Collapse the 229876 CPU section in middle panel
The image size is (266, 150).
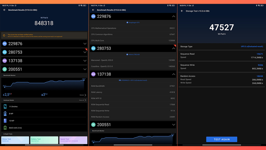[x=173, y=16]
